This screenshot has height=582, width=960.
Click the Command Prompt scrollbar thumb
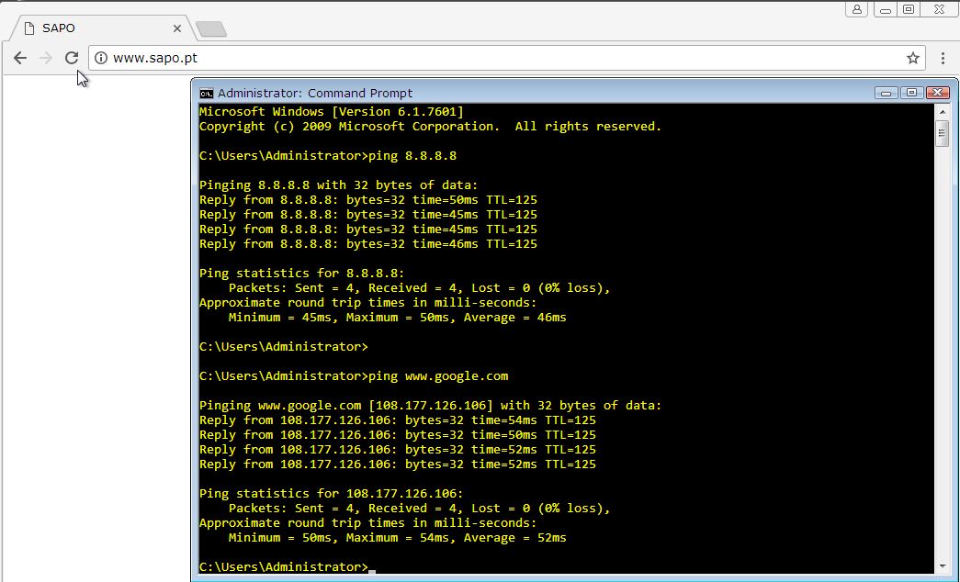tap(942, 134)
